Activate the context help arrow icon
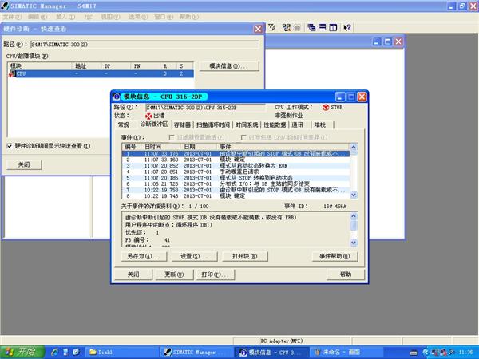 click(346, 28)
